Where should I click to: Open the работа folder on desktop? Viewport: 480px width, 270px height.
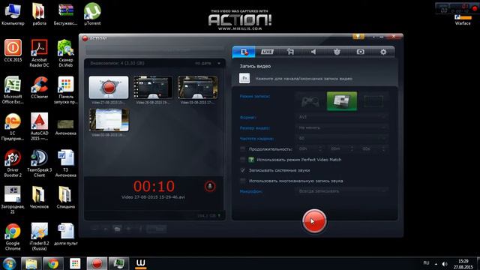click(39, 14)
